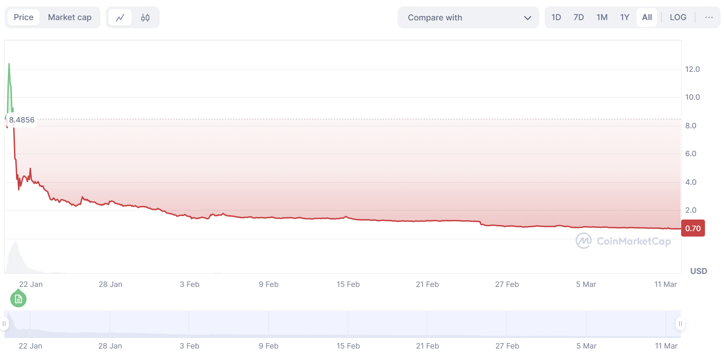Switch to line chart view icon

[120, 17]
